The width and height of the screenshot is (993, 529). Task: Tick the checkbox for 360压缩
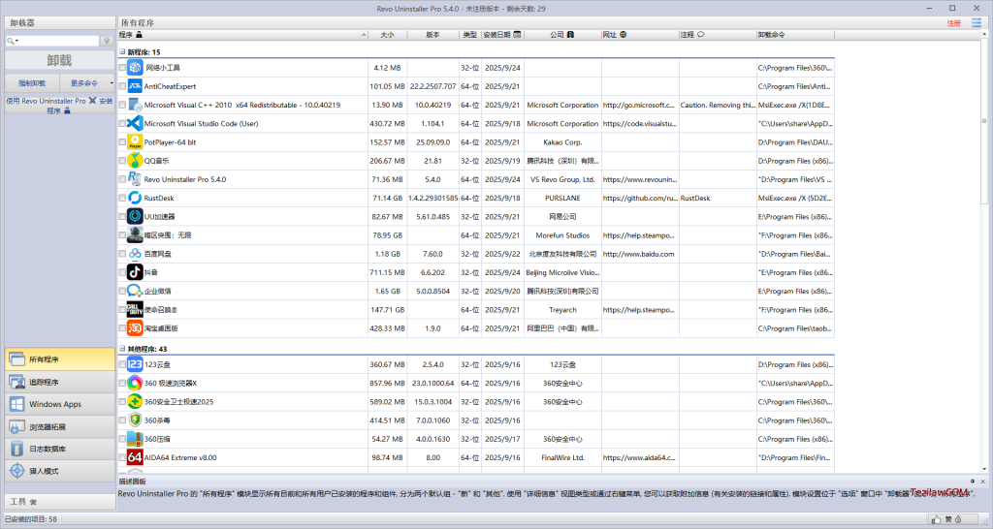click(x=122, y=439)
